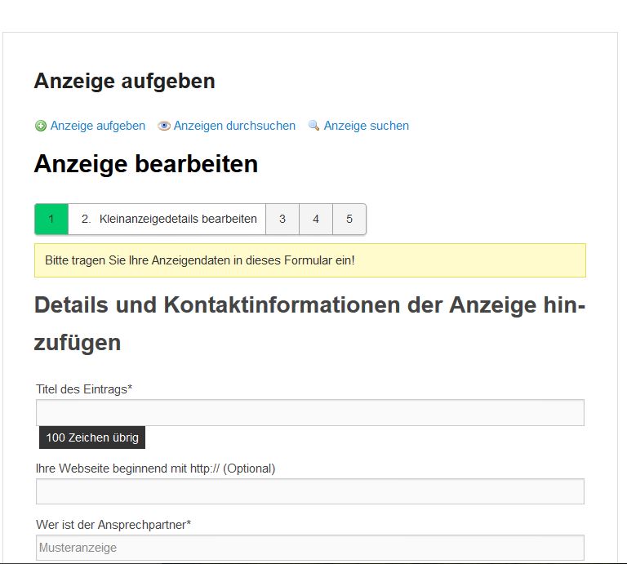Click the 'Anzeige bearbeiten' heading

click(x=146, y=164)
